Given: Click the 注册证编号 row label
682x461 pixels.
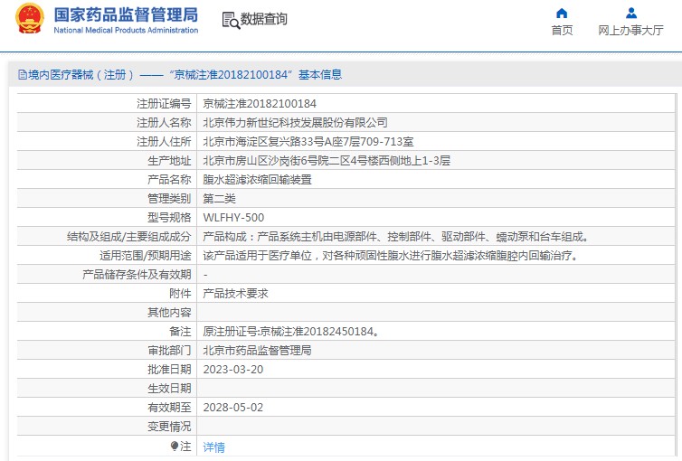Looking at the screenshot, I should tap(164, 104).
